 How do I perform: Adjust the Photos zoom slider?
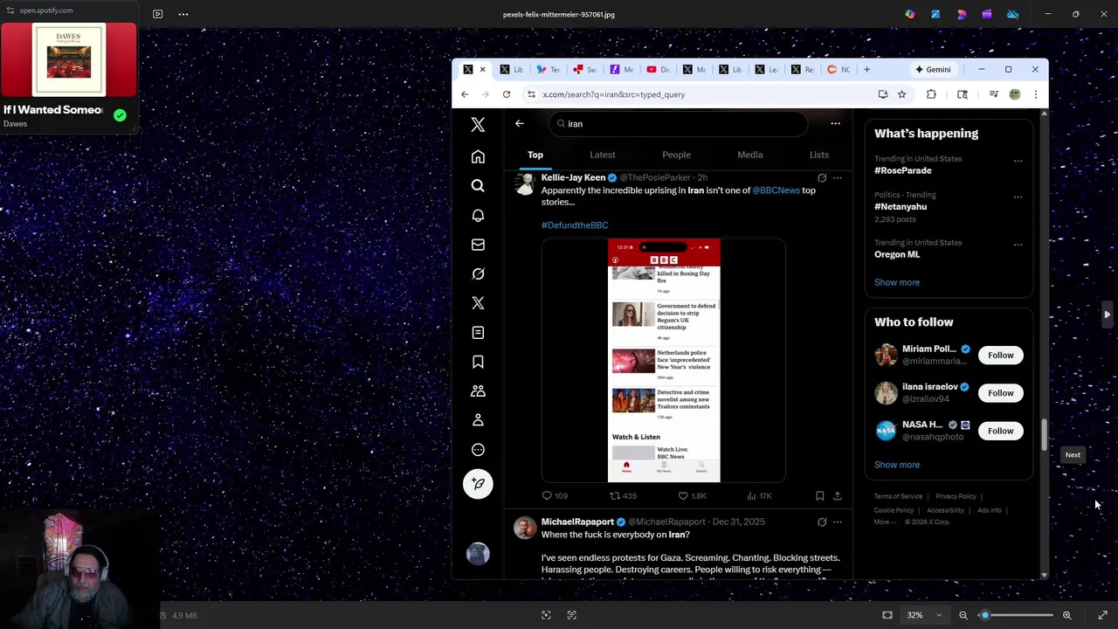1015,615
